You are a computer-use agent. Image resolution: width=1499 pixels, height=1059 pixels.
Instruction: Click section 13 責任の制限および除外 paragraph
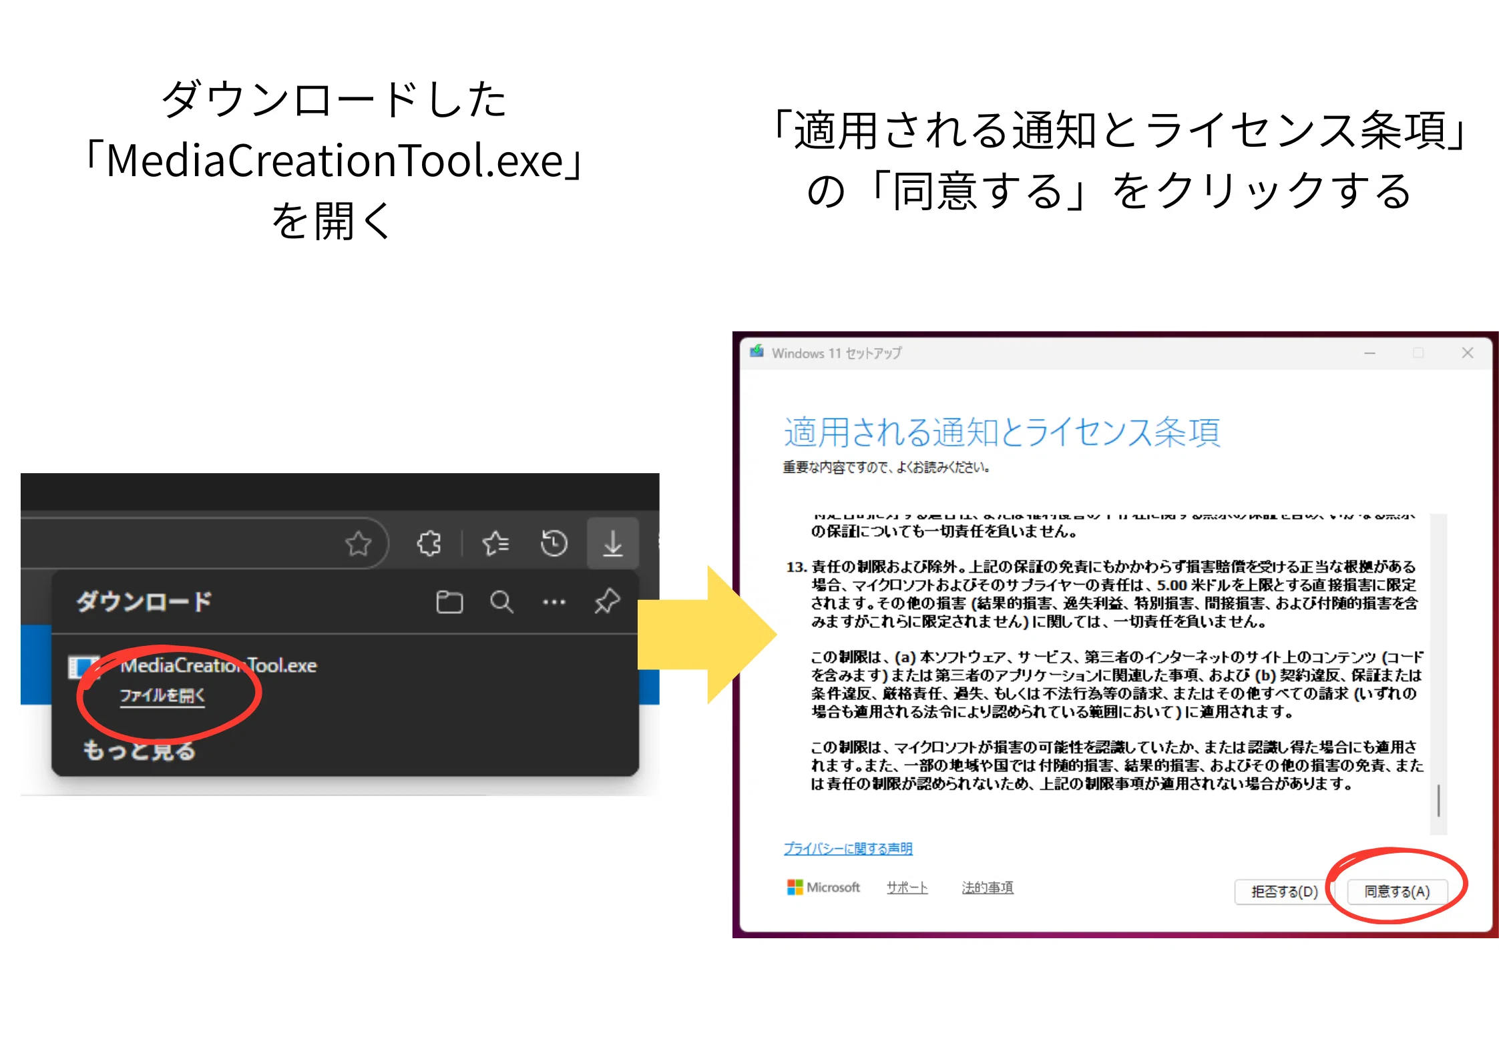tap(1102, 594)
